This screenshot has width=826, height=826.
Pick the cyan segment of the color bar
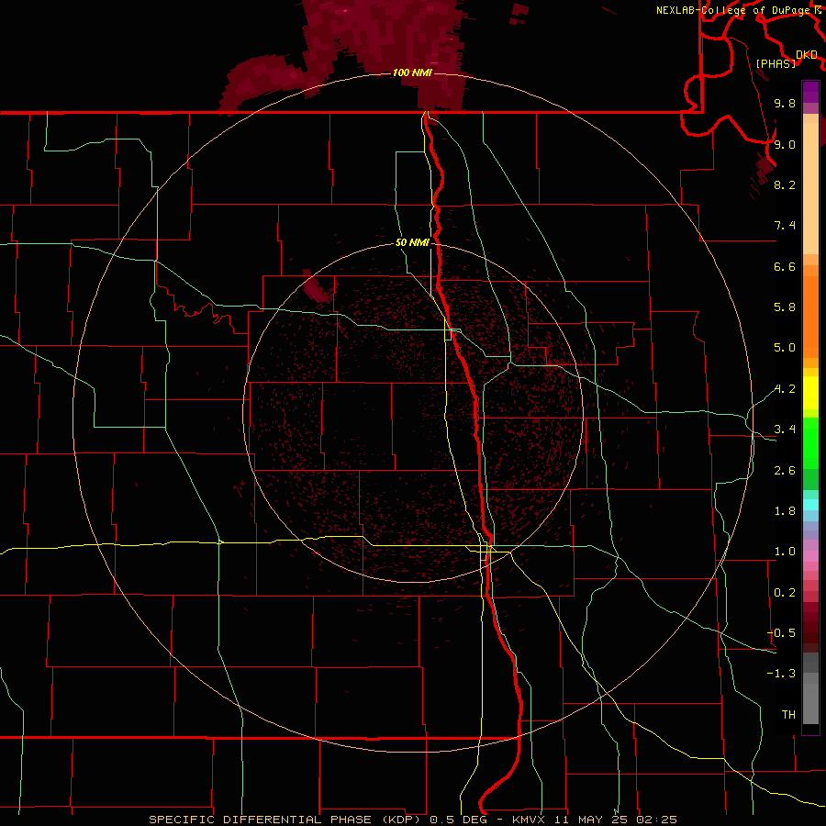pos(810,504)
